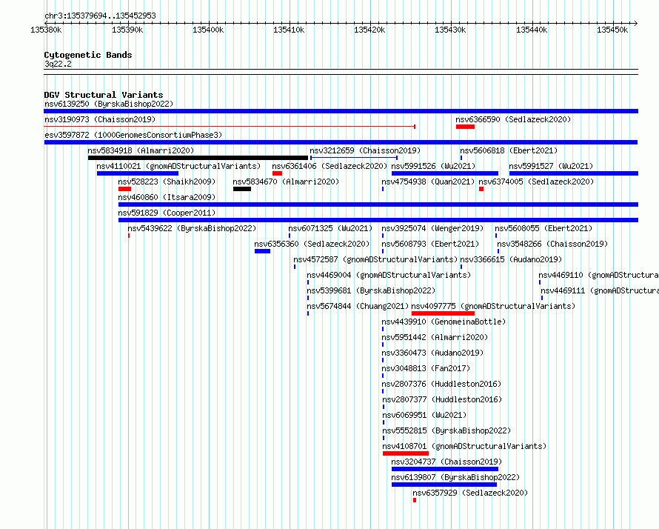The image size is (659, 529).
Task: Click the red bar under nsv4097775
Action: [x=443, y=313]
